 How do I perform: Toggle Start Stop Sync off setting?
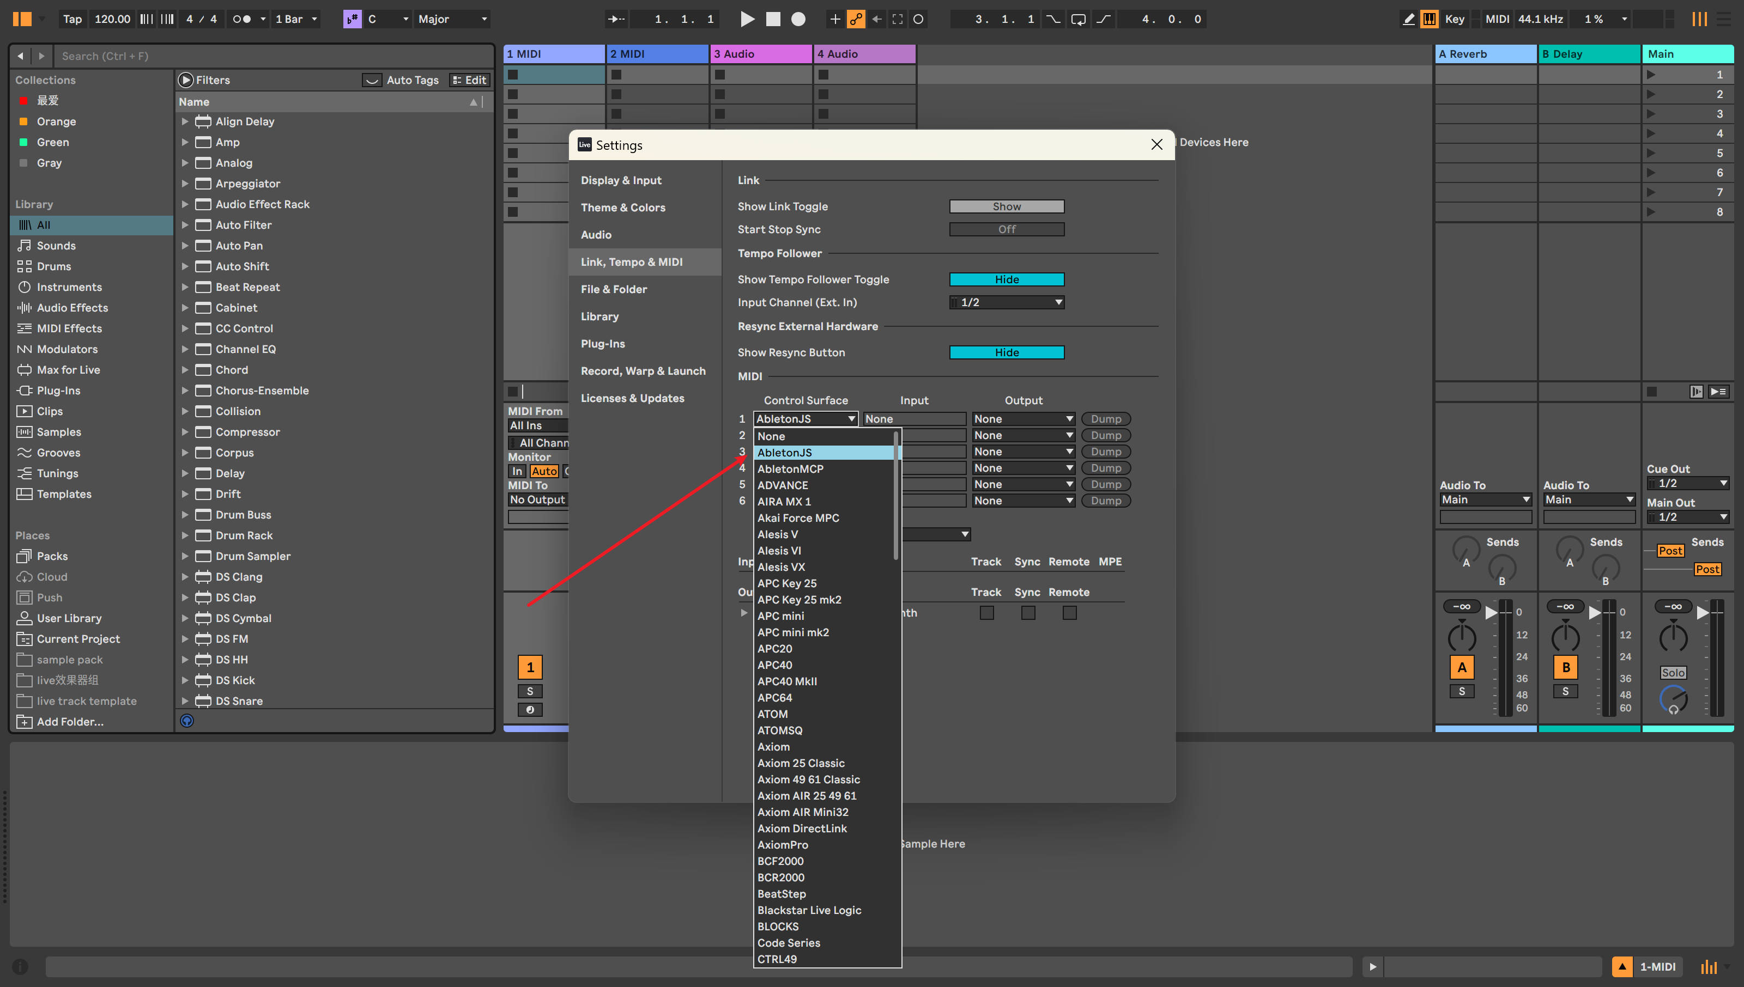(x=1006, y=229)
